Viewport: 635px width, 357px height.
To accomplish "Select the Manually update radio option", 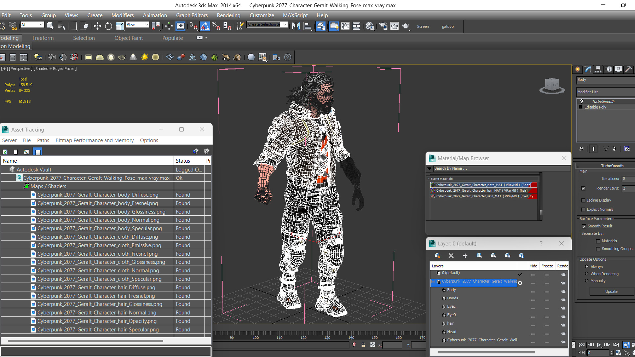I will 587,281.
